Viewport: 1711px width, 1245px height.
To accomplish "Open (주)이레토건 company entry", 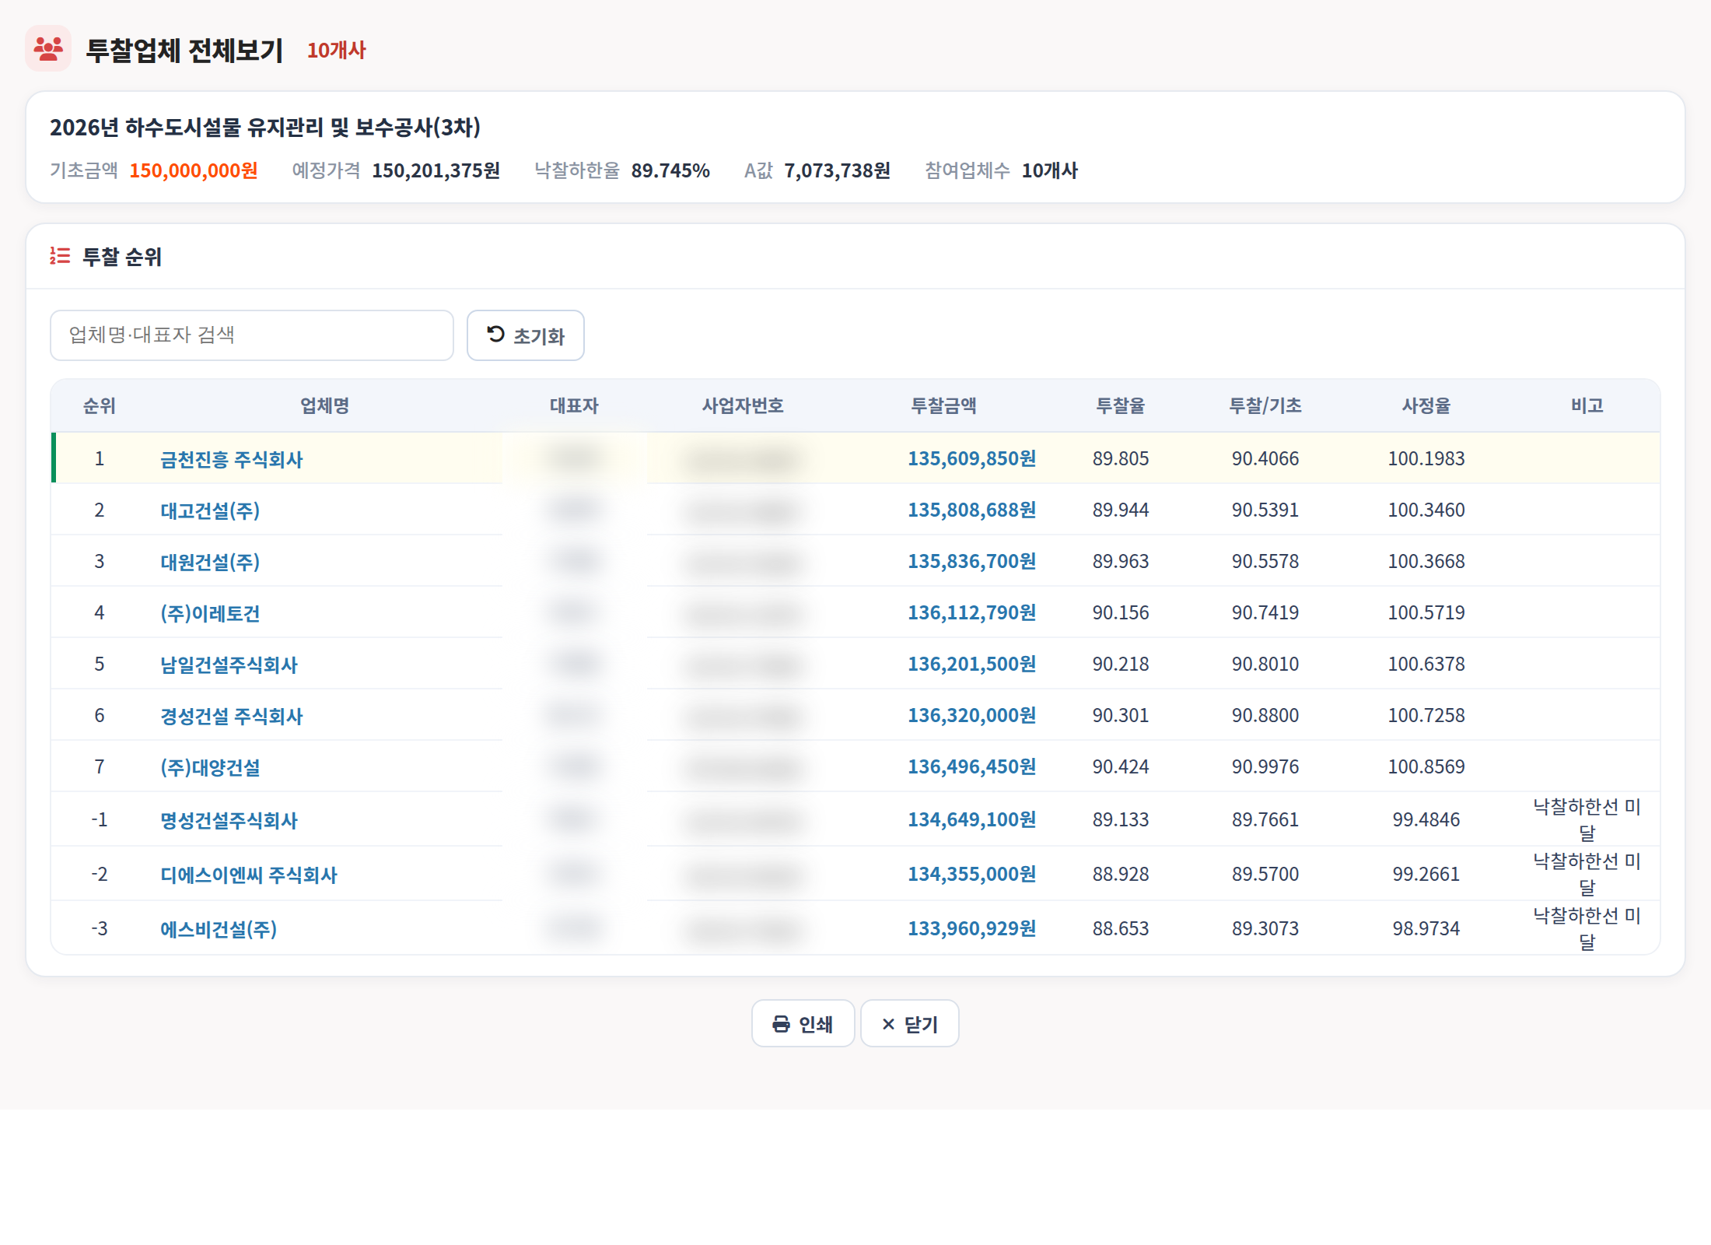I will coord(210,613).
